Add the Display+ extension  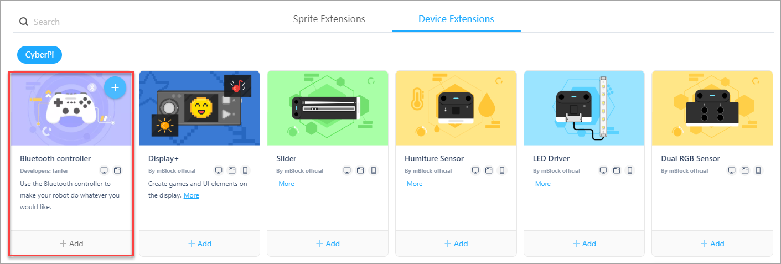point(199,244)
